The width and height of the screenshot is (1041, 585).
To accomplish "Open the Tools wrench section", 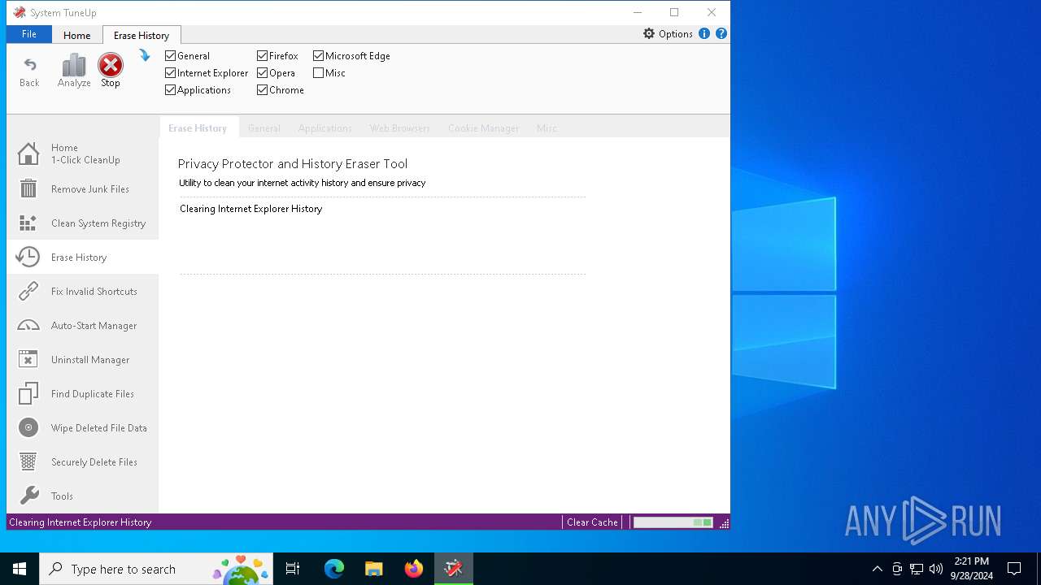I will 82,496.
